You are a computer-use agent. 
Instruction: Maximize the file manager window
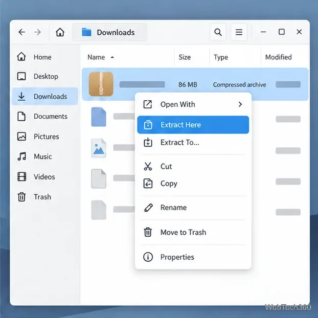click(x=282, y=32)
